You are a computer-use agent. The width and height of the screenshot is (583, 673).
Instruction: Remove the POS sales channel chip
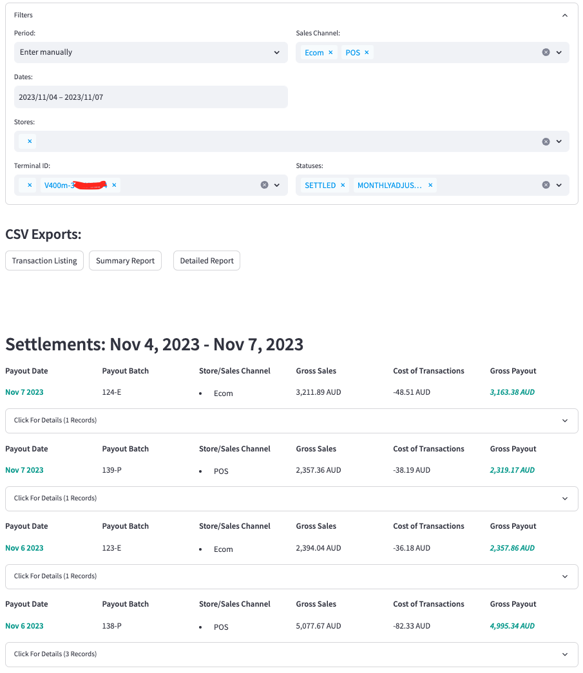(x=367, y=52)
